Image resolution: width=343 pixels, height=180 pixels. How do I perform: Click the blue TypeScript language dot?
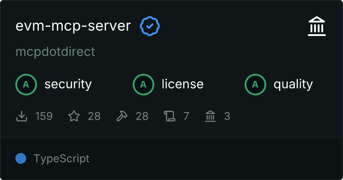[x=21, y=158]
